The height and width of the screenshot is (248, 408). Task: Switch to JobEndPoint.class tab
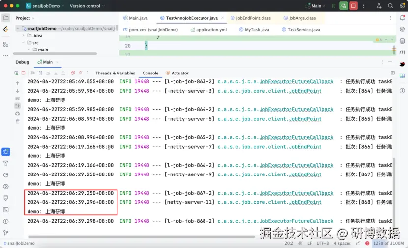tap(251, 18)
